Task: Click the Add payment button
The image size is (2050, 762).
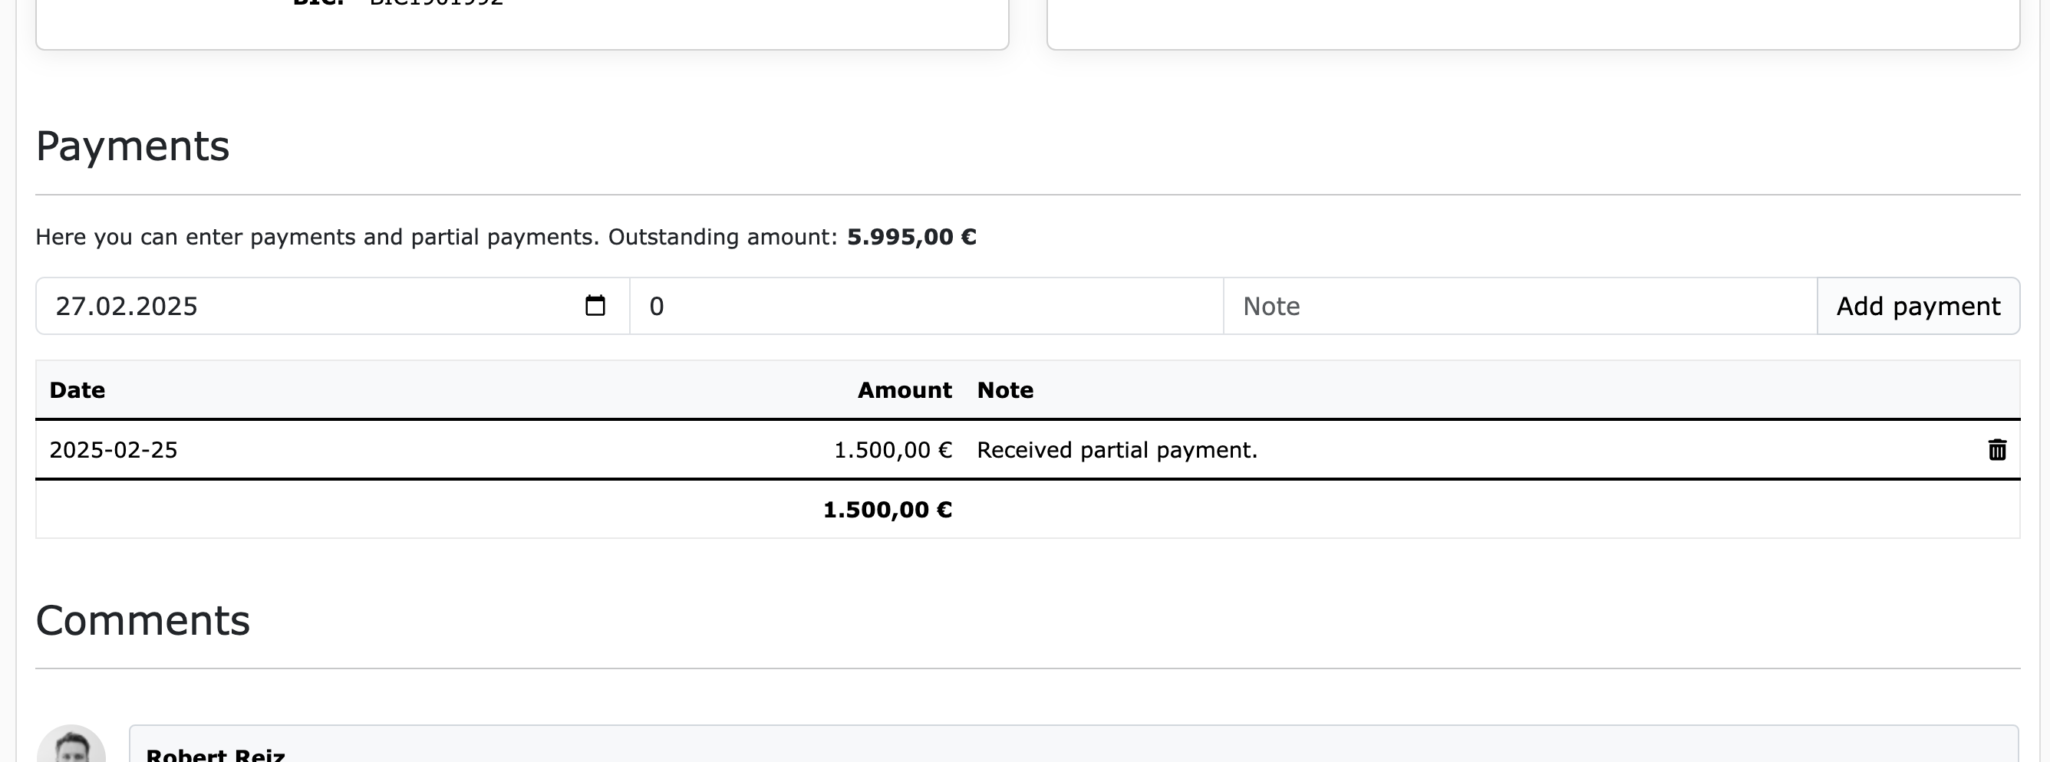Action: click(x=1917, y=306)
